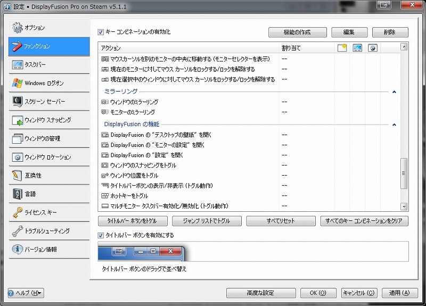Click the notepad icon beside 互換性
Image resolution: width=426 pixels, height=306 pixels.
point(17,176)
